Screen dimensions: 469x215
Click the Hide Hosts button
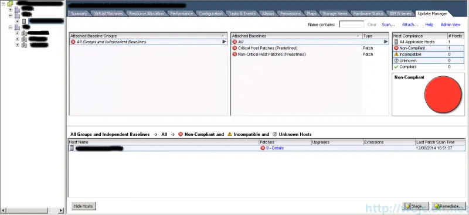(83, 206)
